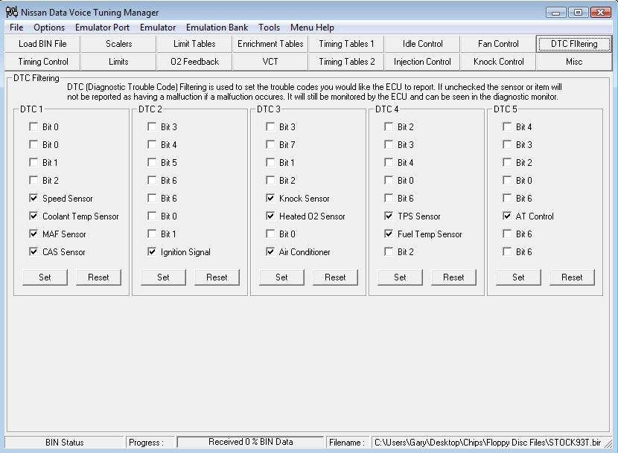Viewport: 618px width, 453px height.
Task: Uncheck the Fuel Temp Sensor option
Action: tap(389, 234)
